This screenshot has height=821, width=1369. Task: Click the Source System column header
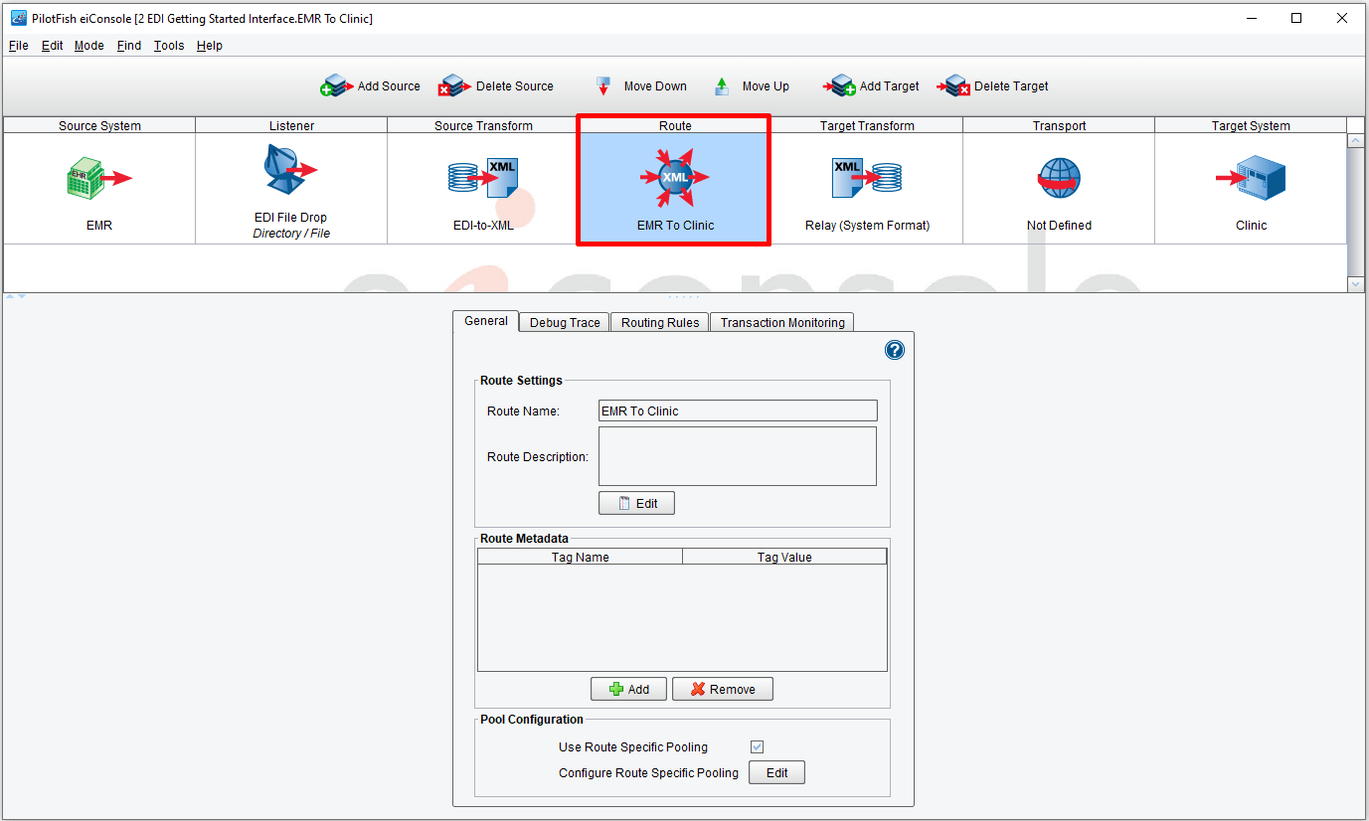[99, 125]
